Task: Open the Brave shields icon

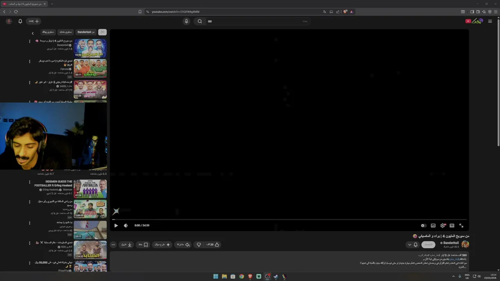Action: [x=345, y=12]
